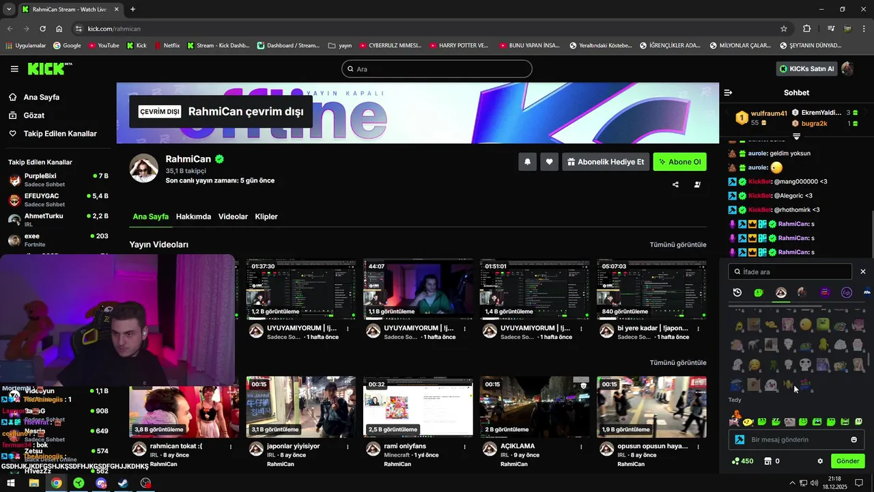Open the Netflix bookmark
Image resolution: width=874 pixels, height=492 pixels.
167,46
